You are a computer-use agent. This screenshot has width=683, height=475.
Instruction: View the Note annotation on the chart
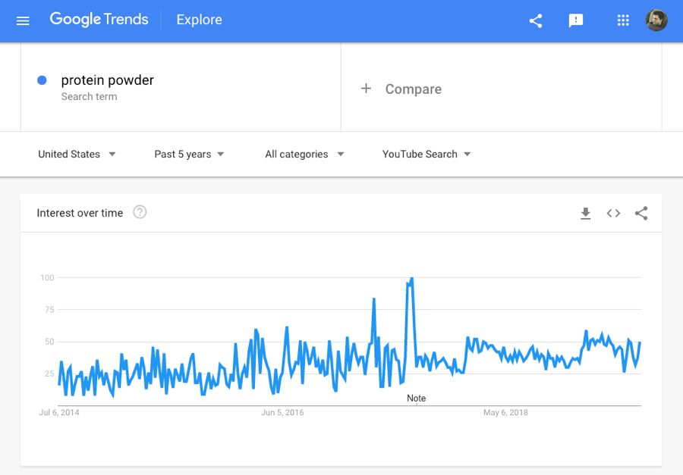click(417, 398)
